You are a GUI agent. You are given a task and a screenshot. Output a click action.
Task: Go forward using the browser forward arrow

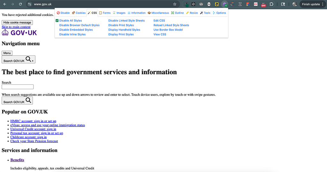tap(12, 4)
